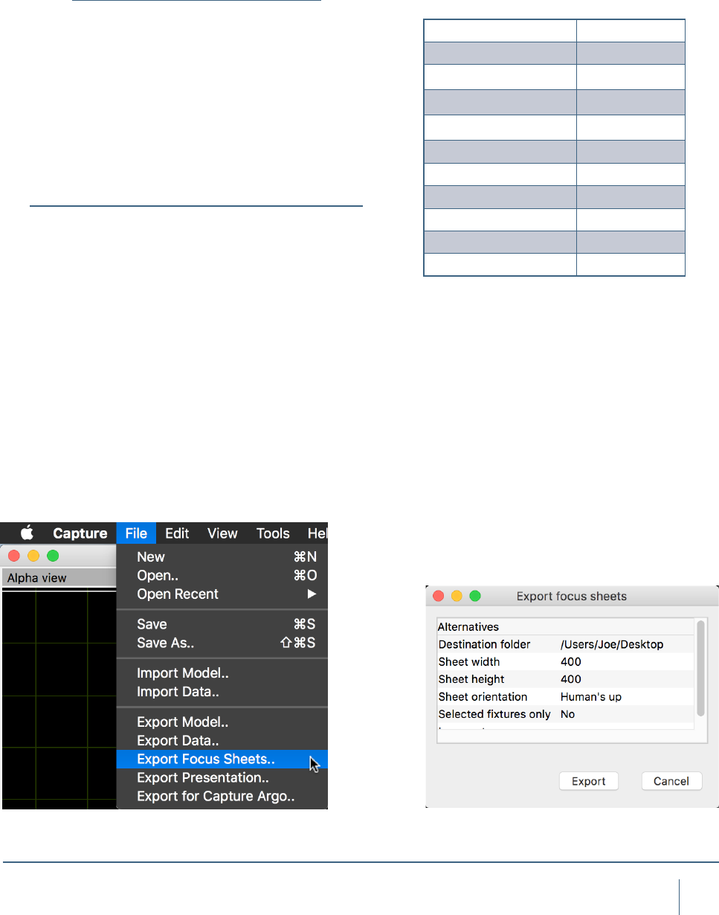Choose Import Model.. menu entry
This screenshot has height=915, width=719.
tap(222, 673)
